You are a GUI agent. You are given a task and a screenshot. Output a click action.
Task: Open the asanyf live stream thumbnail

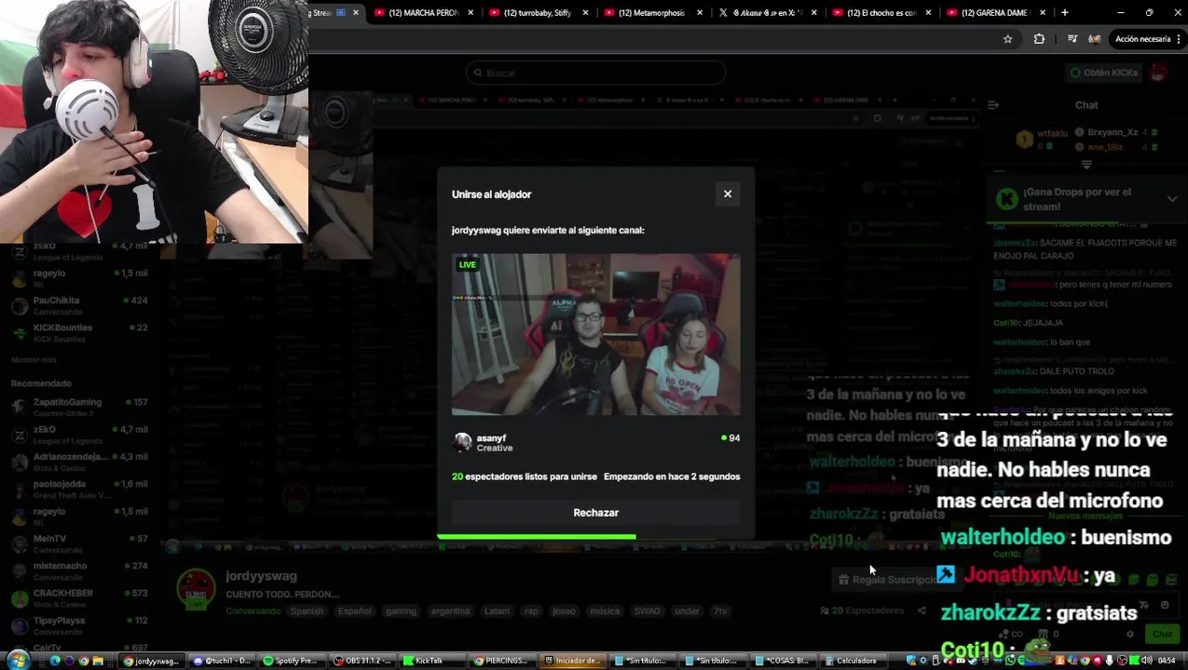point(596,335)
